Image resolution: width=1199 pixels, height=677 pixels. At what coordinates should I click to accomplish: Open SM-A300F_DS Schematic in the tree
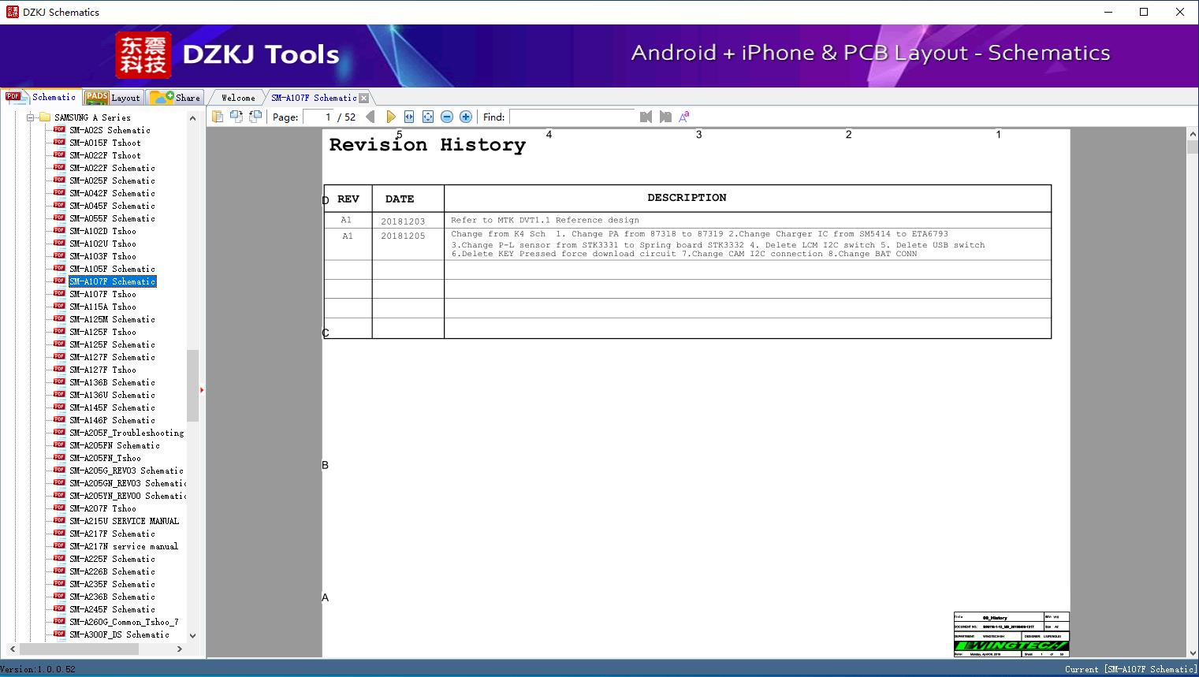119,634
